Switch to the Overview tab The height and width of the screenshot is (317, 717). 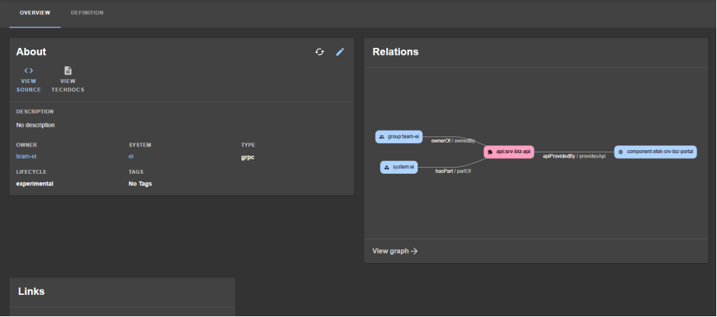(x=35, y=13)
